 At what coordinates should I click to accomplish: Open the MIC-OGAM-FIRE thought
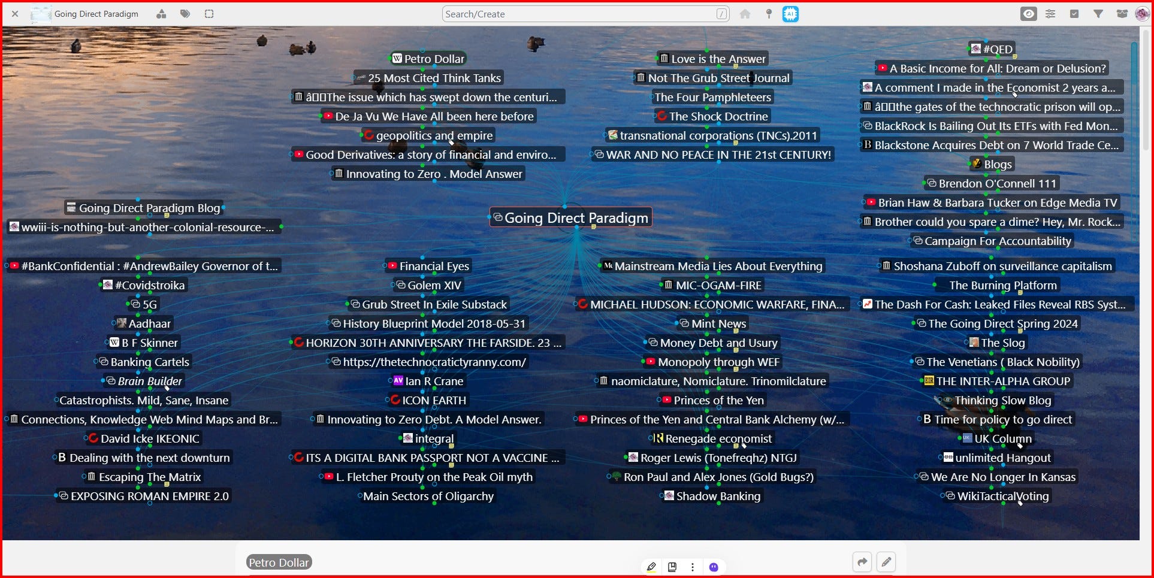click(712, 285)
